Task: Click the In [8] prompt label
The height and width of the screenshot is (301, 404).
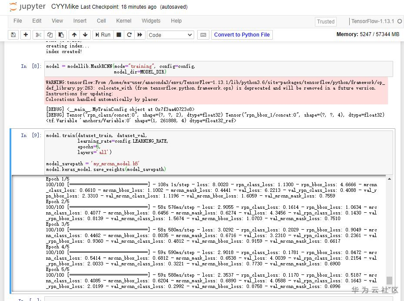Action: 31,66
